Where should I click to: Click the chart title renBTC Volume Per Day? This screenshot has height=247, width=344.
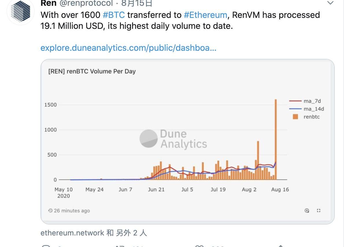[x=92, y=71]
